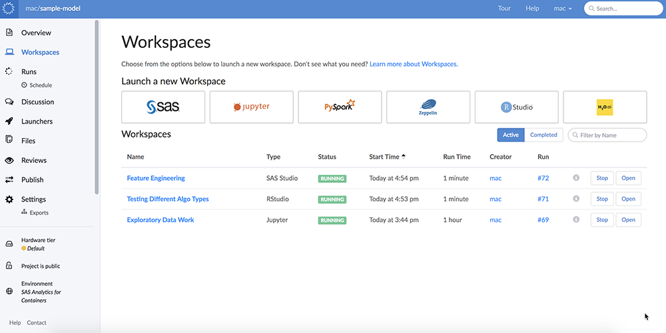Viewport: 666px width, 333px height.
Task: Click the Domino logo icon in header
Action: pos(9,9)
